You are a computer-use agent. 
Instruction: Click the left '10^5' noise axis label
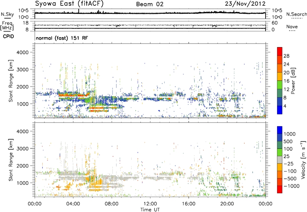pyautogui.click(x=23, y=10)
